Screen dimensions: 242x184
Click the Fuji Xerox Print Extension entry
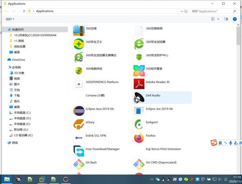coord(163,149)
